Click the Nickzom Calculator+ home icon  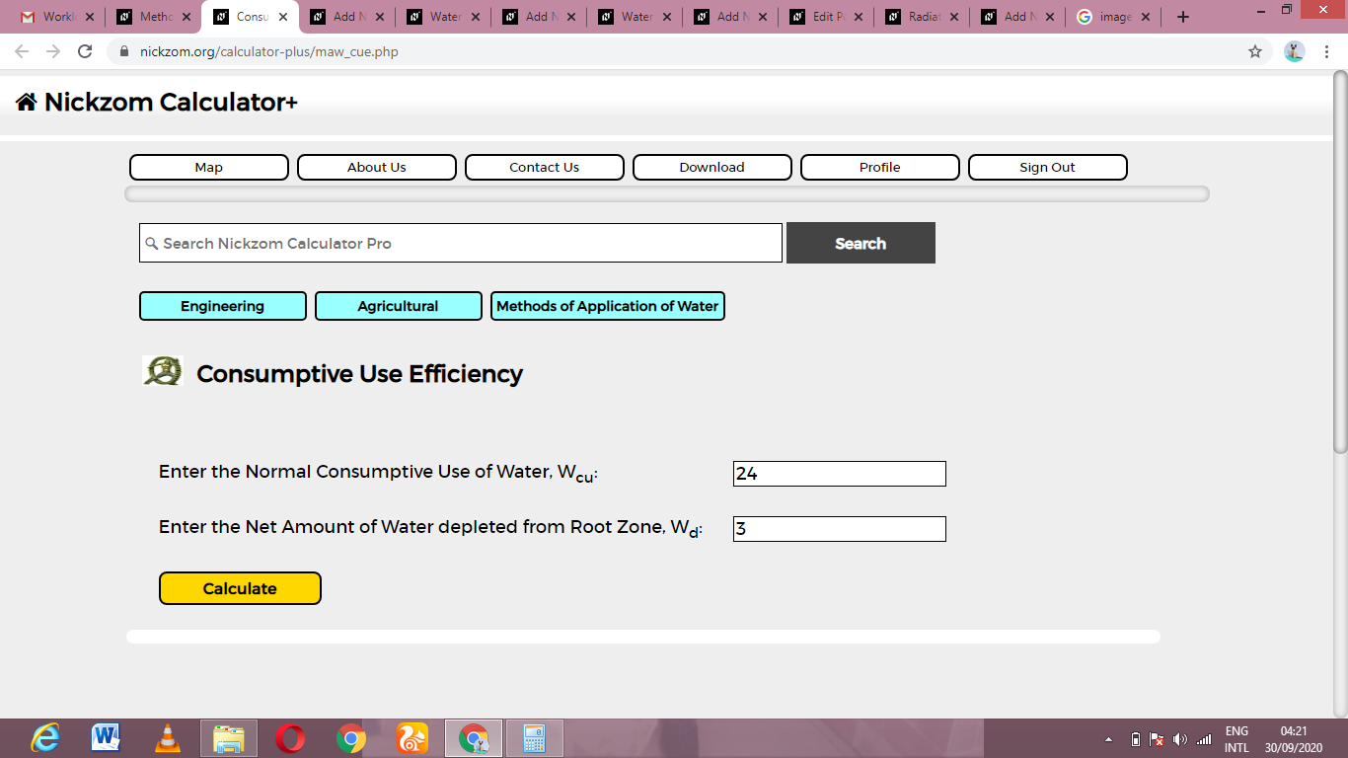point(27,102)
